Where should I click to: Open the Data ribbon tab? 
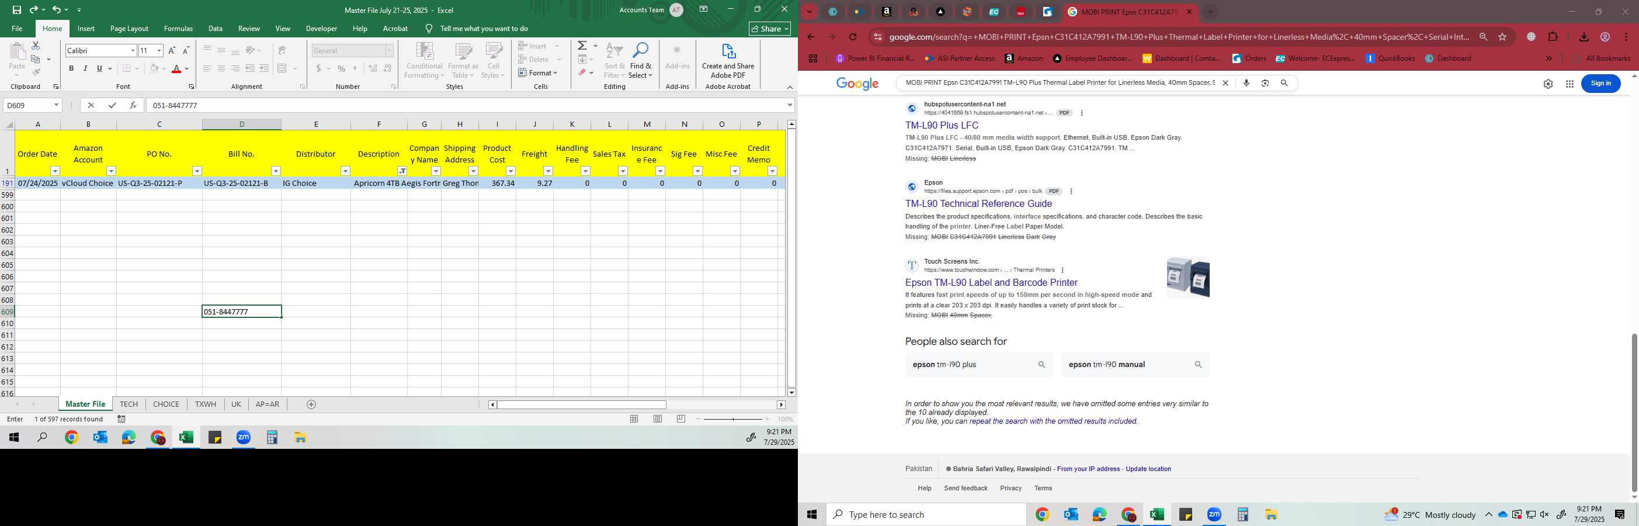pos(216,29)
